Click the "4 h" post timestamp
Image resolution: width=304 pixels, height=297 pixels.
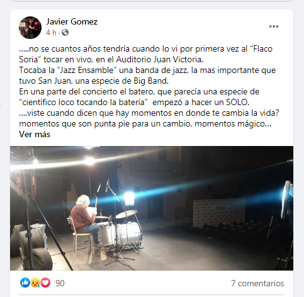pyautogui.click(x=51, y=33)
